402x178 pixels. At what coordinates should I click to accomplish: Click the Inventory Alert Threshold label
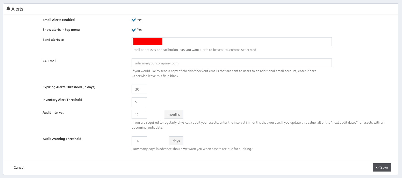tap(62, 100)
